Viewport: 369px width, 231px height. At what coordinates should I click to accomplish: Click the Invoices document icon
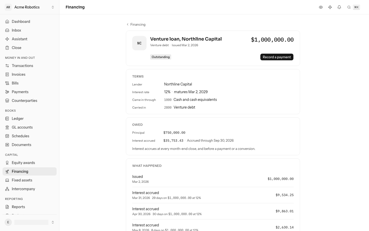(7, 74)
